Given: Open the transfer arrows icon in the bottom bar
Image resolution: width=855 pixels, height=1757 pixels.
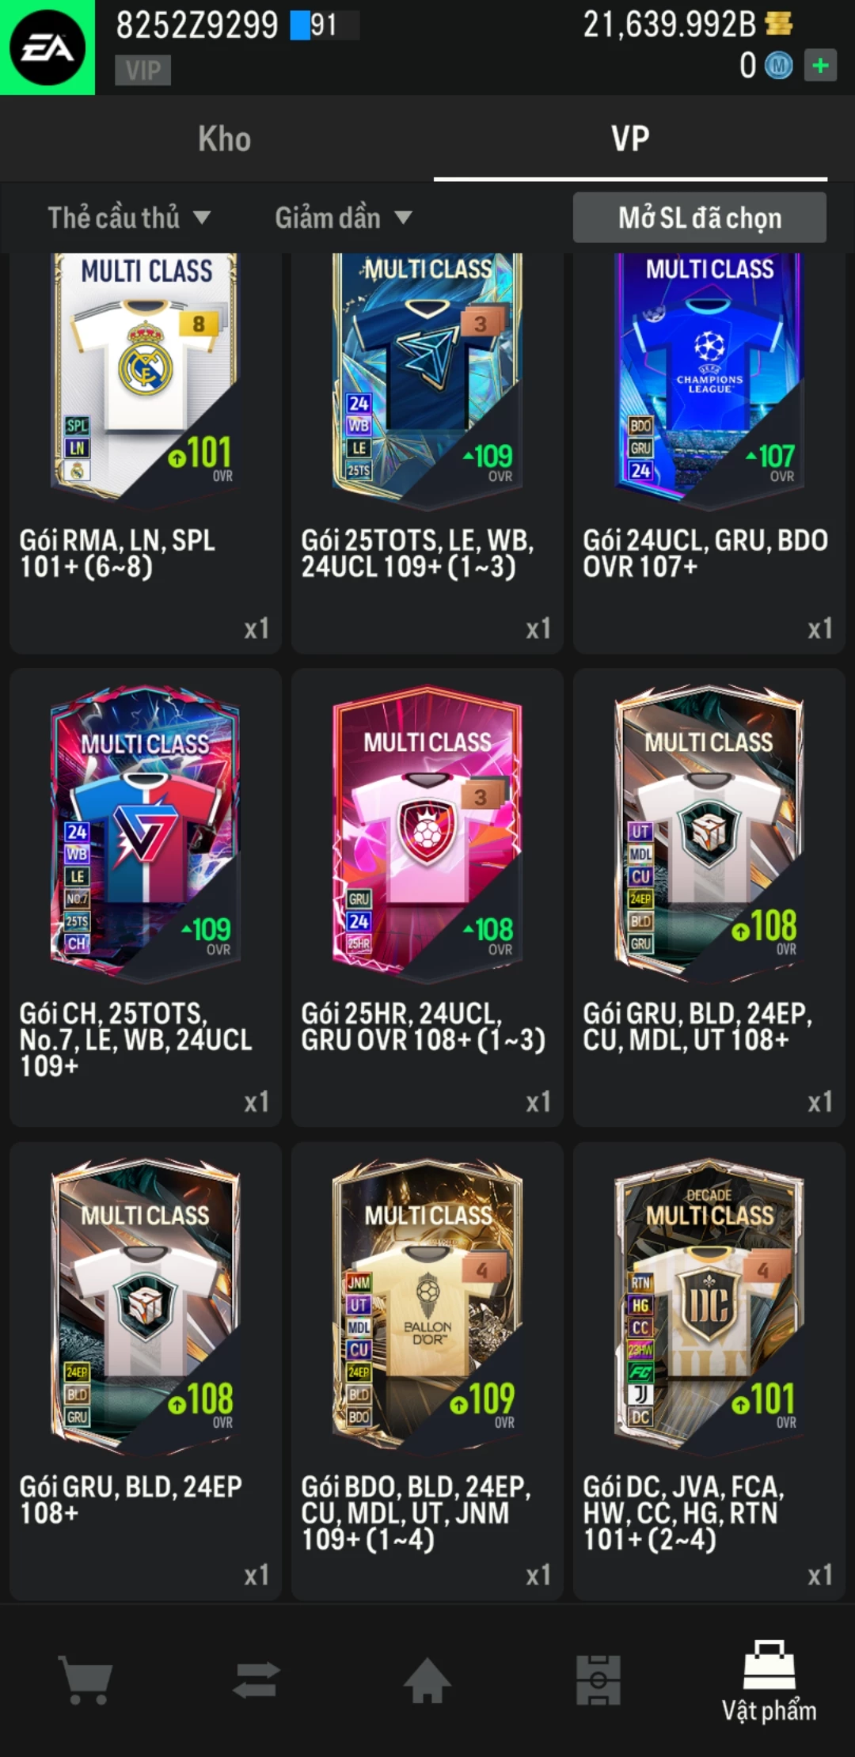Looking at the screenshot, I should [256, 1679].
